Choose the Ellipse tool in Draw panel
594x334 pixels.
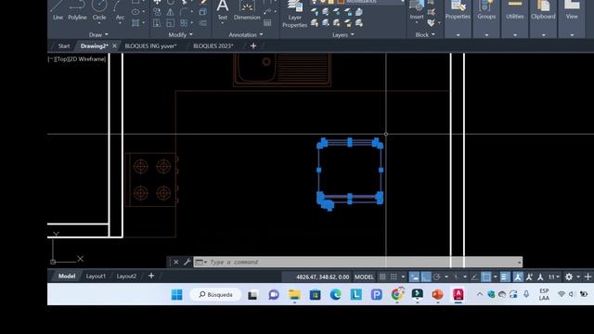tap(136, 12)
